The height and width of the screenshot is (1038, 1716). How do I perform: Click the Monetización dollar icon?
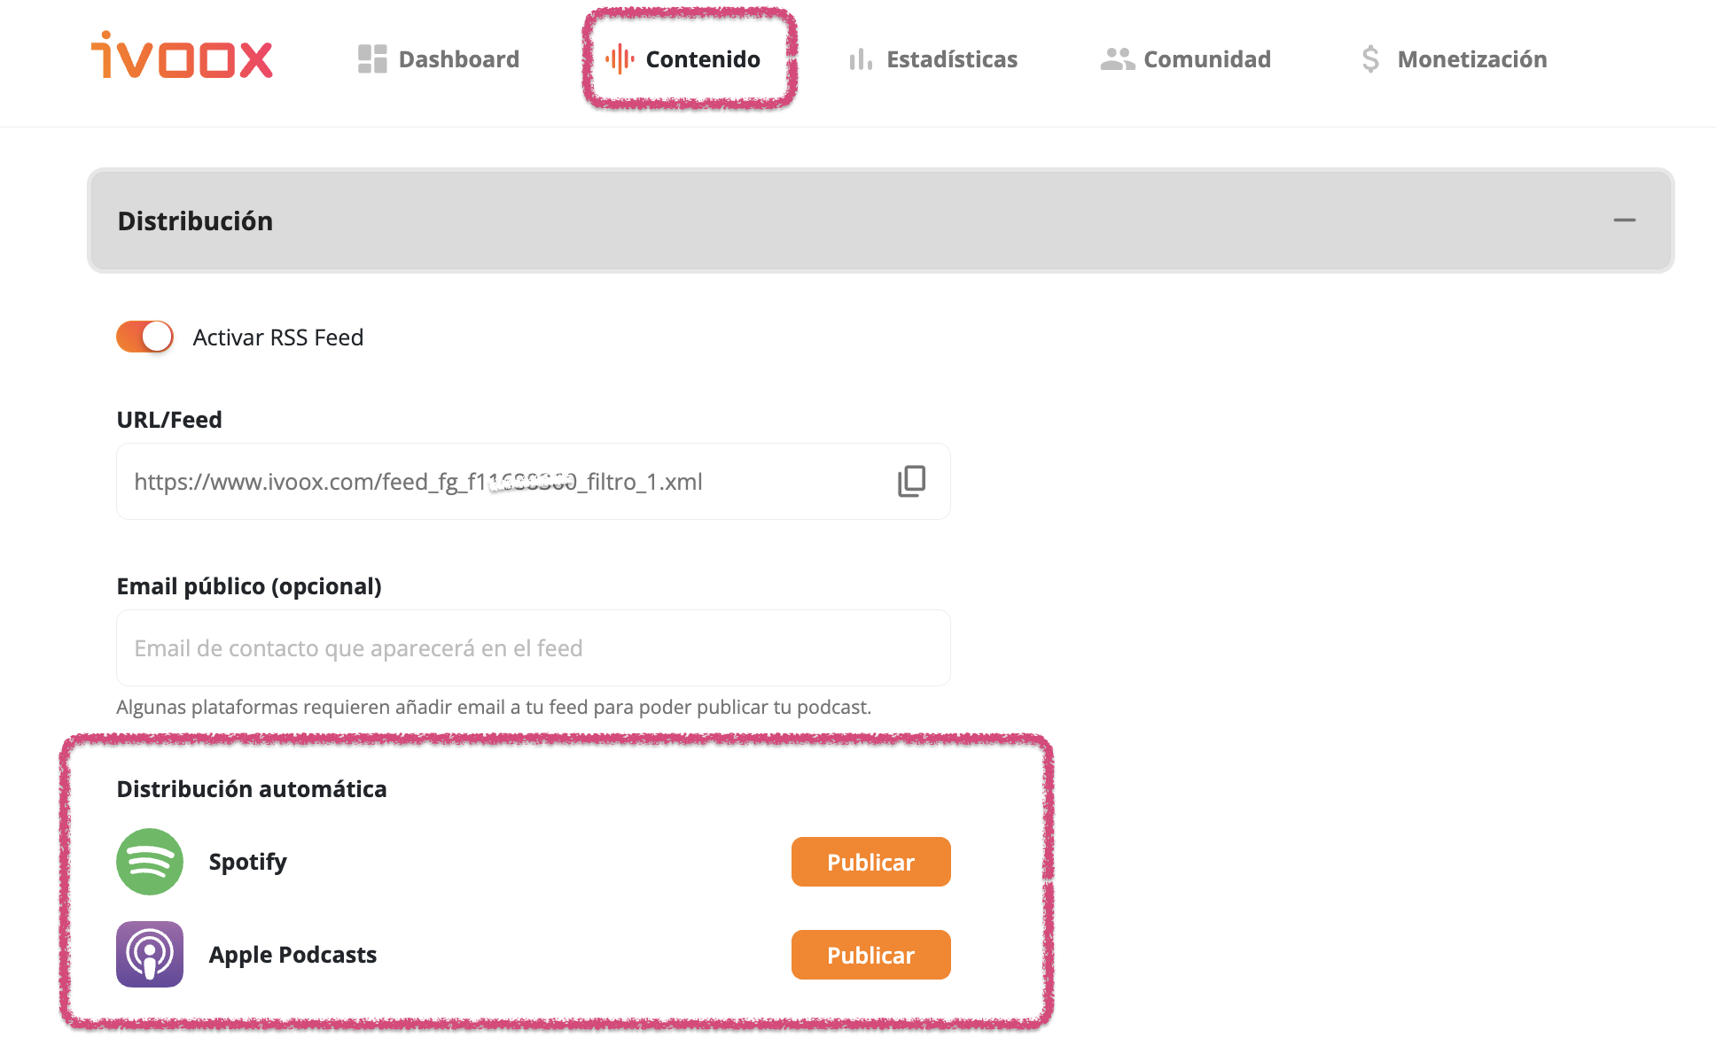1370,59
